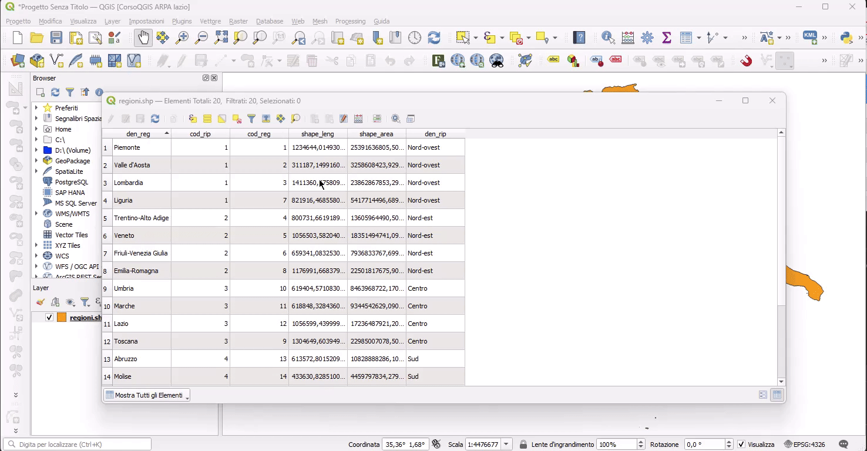The height and width of the screenshot is (451, 867).
Task: Select the Identify Features tool
Action: point(609,38)
